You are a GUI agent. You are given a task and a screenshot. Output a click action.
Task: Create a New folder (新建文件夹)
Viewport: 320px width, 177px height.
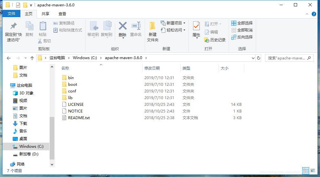pos(153,31)
